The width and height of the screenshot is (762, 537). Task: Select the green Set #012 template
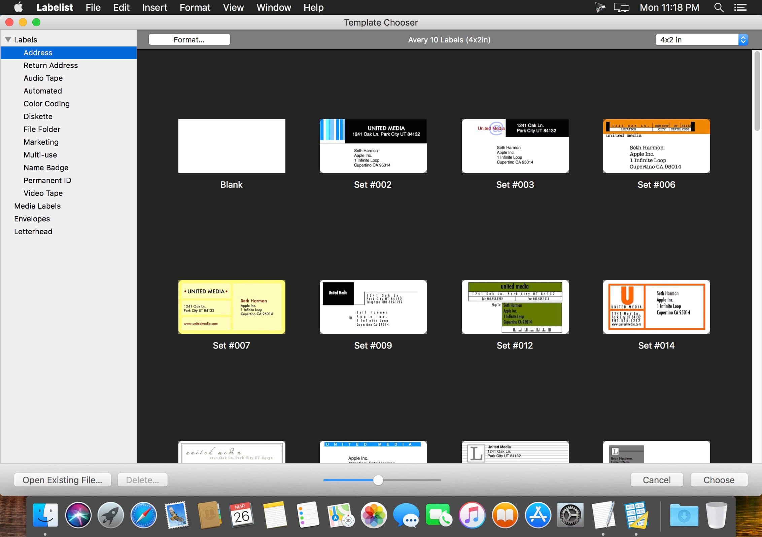515,307
